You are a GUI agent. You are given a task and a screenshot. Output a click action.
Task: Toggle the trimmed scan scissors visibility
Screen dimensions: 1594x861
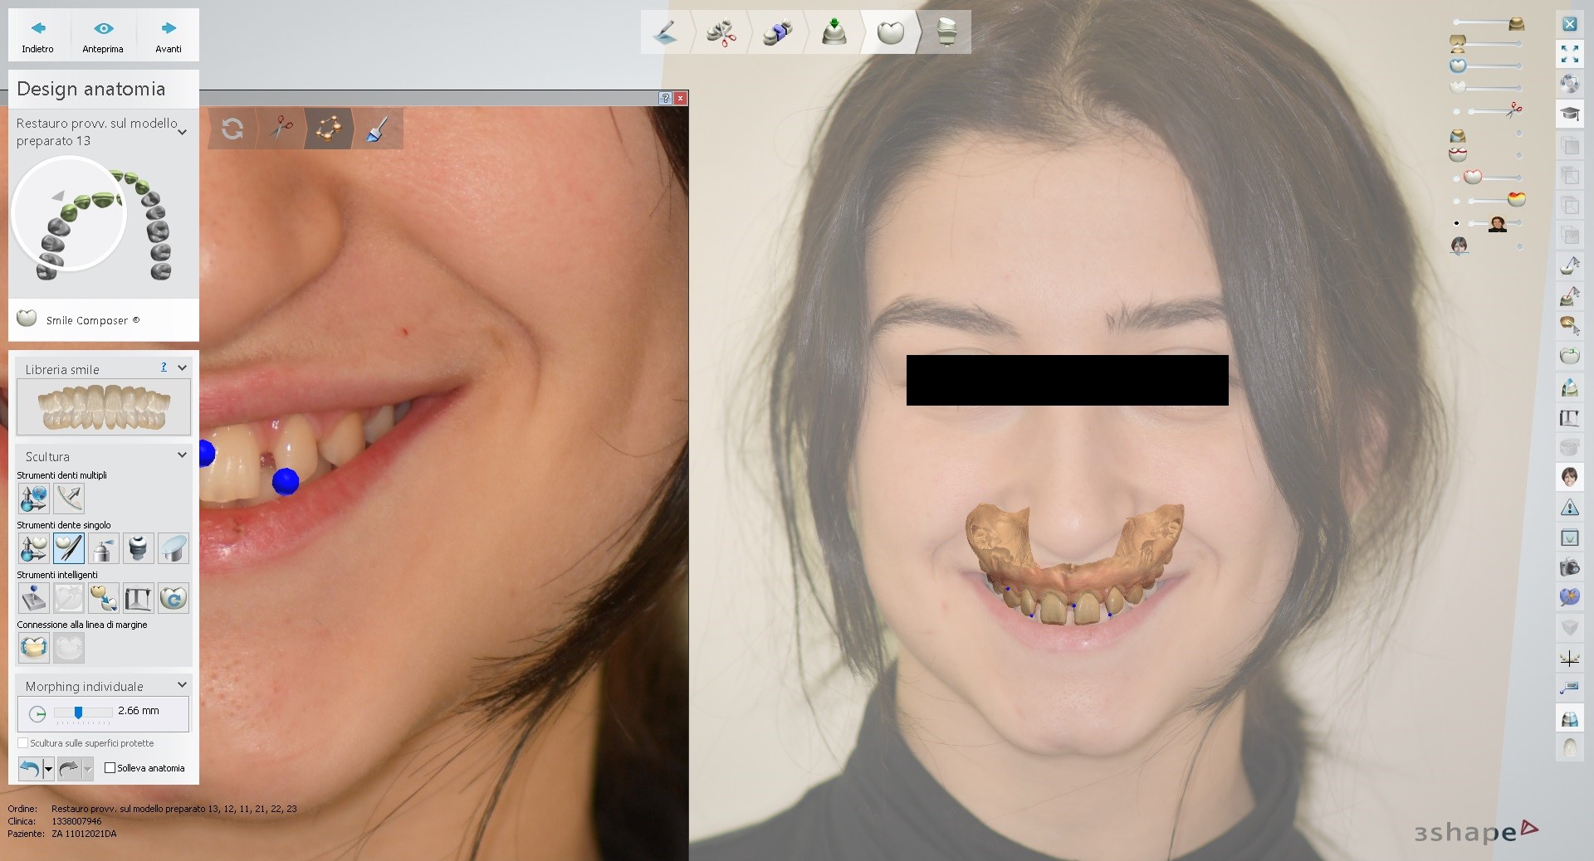point(1514,109)
